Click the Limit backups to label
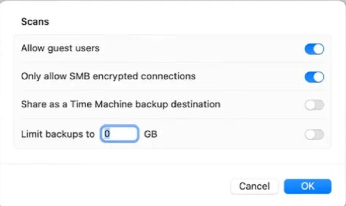 coord(58,134)
